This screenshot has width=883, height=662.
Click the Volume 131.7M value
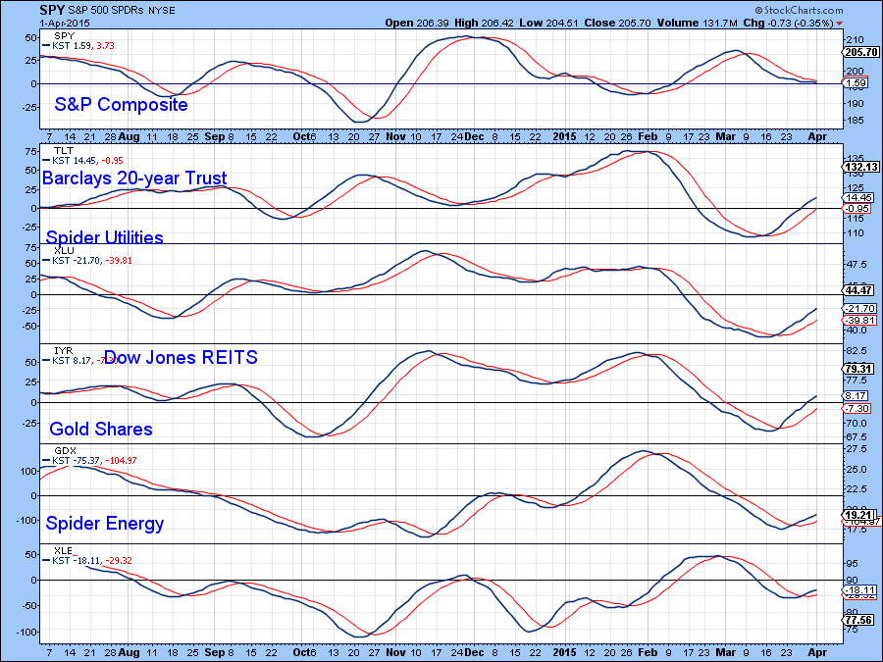click(697, 24)
